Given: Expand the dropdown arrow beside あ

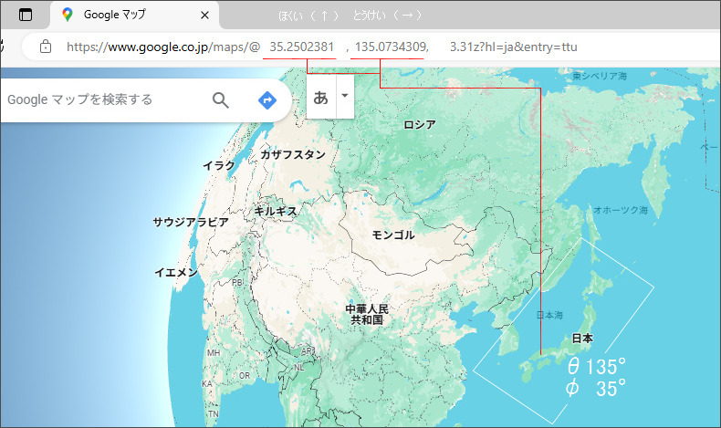Looking at the screenshot, I should pyautogui.click(x=344, y=96).
